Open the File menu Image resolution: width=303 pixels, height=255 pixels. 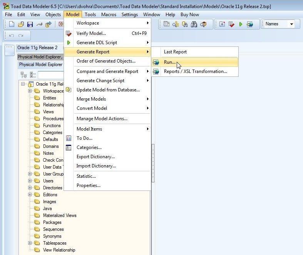point(8,15)
